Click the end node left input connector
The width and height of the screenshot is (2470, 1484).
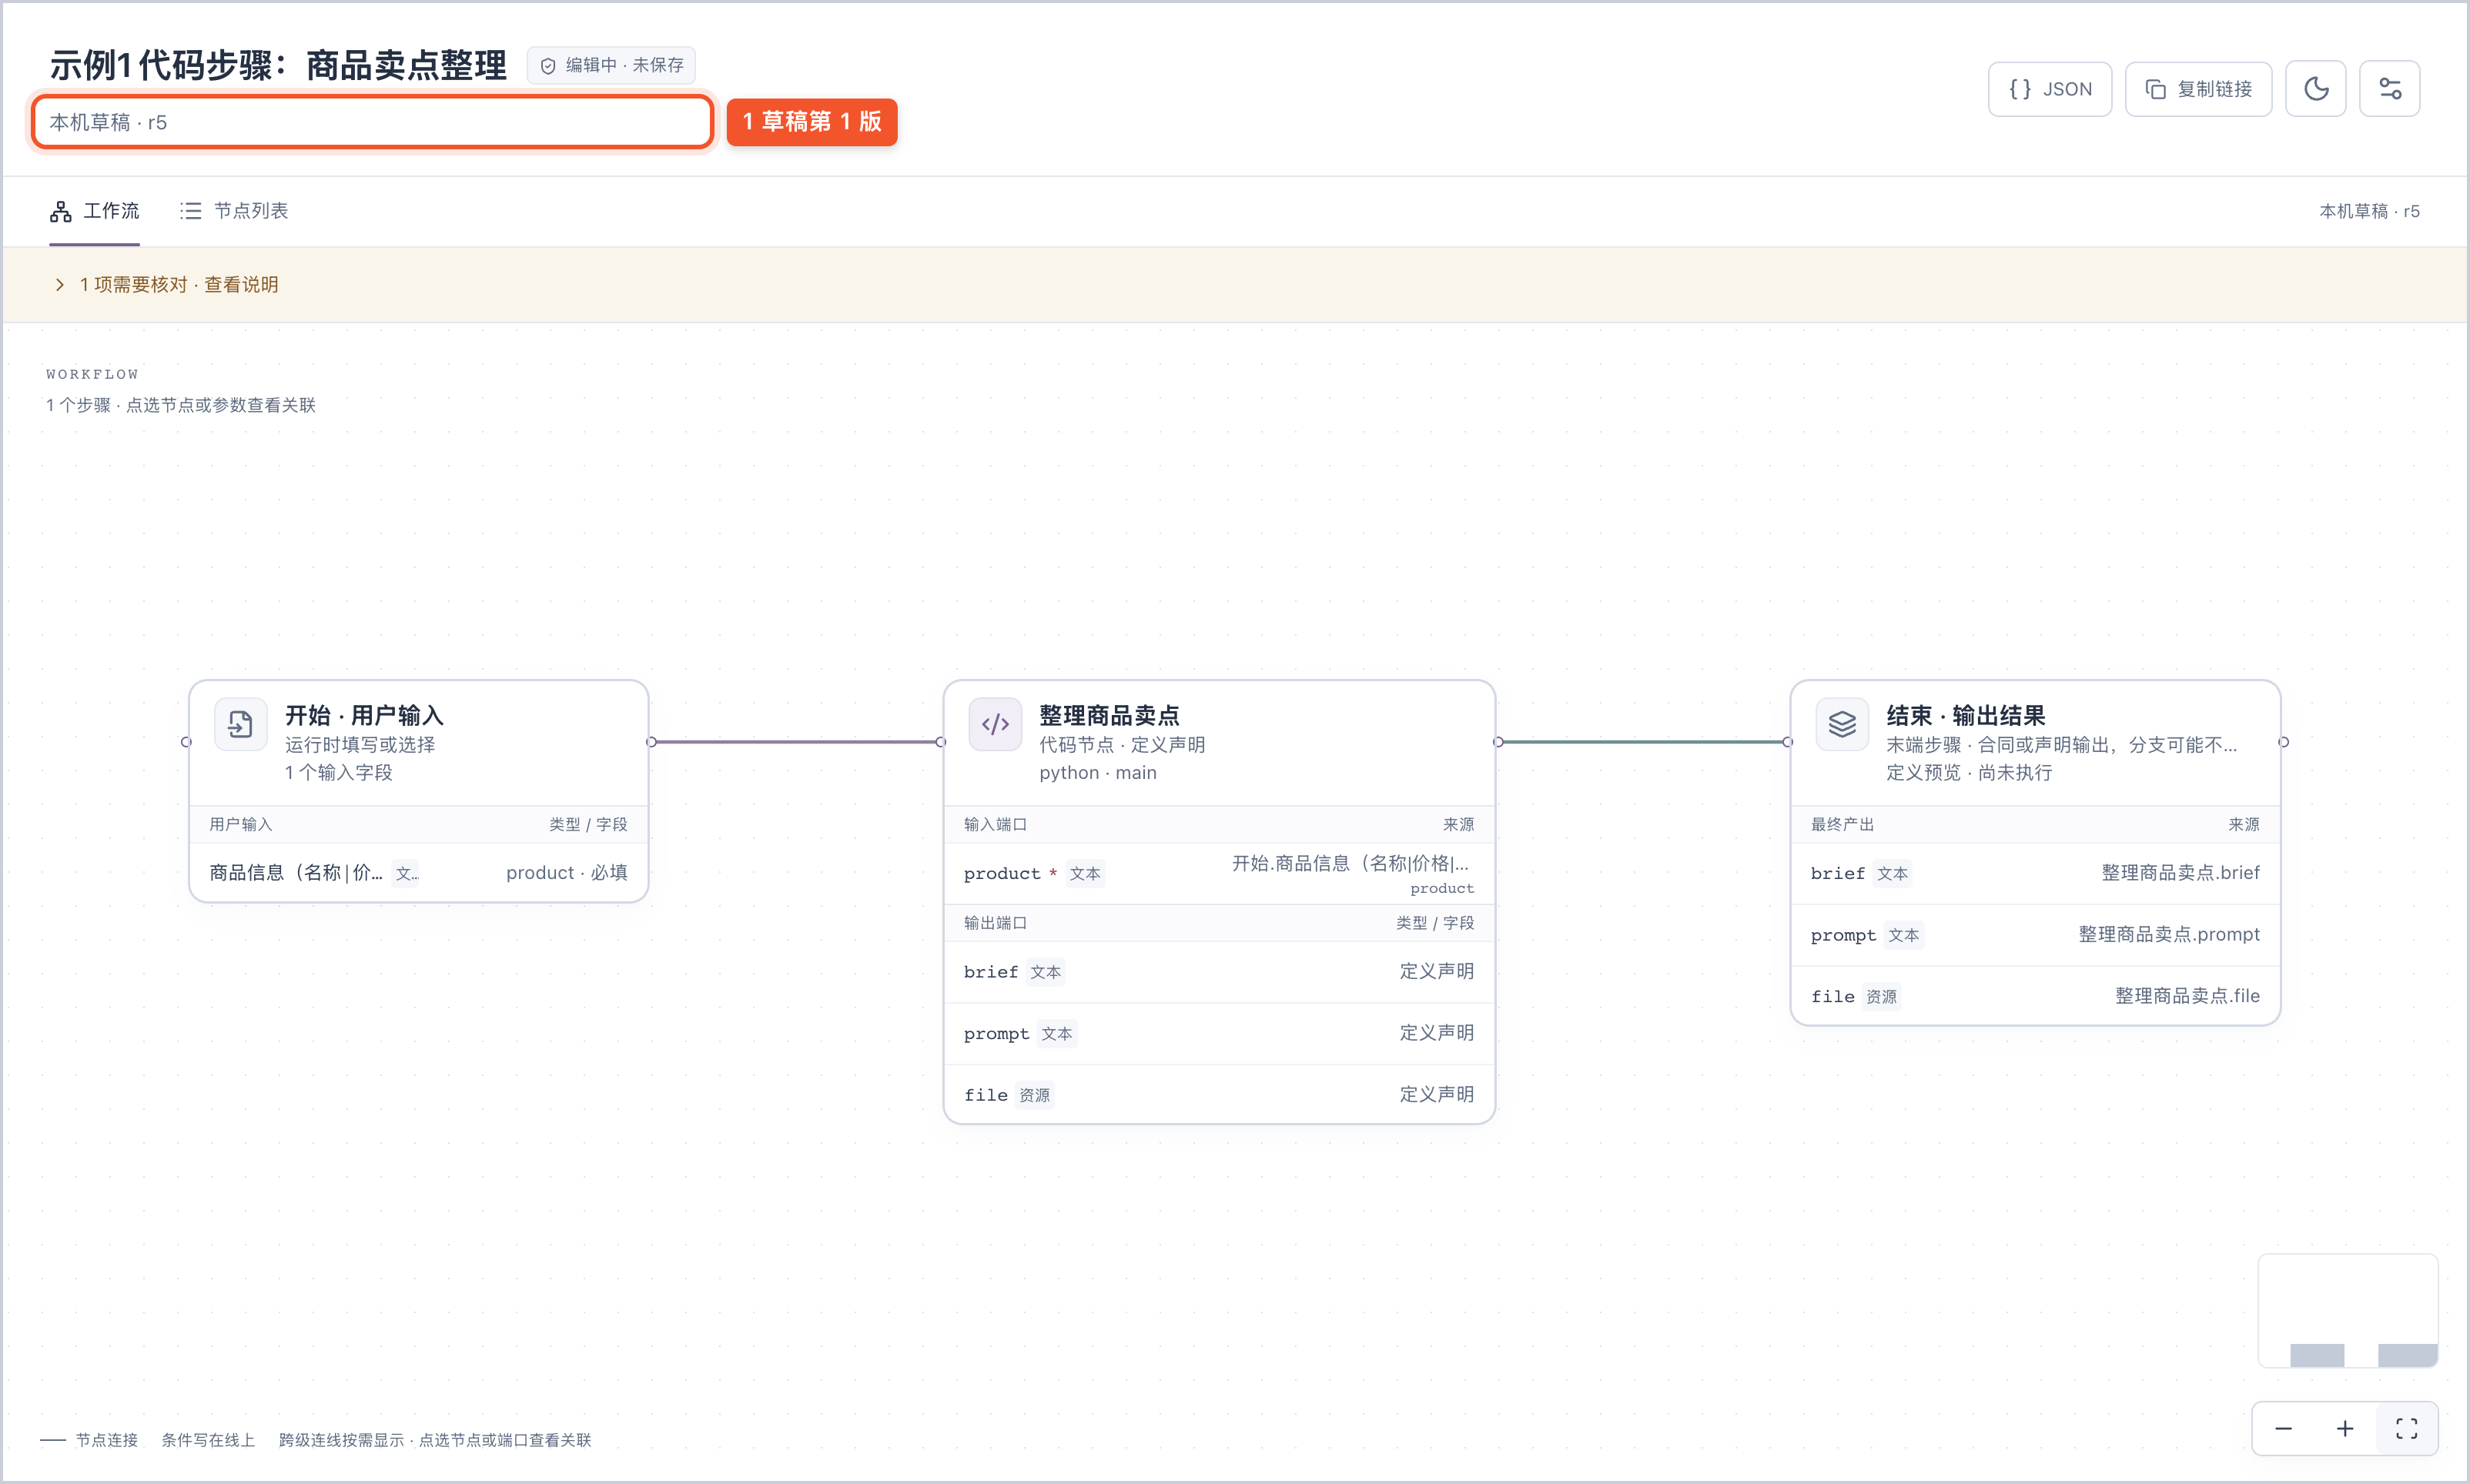click(x=1788, y=742)
